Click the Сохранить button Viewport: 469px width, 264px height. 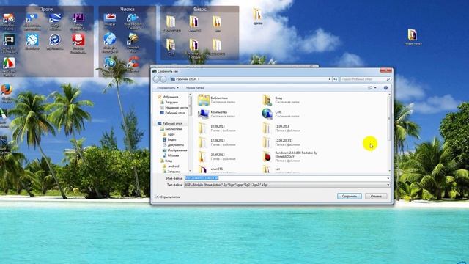350,197
